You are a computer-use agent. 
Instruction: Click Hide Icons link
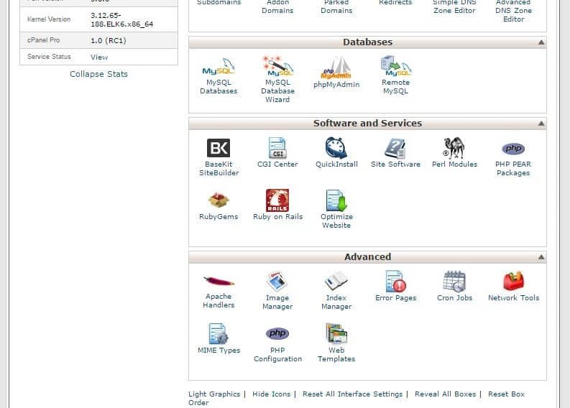click(271, 394)
